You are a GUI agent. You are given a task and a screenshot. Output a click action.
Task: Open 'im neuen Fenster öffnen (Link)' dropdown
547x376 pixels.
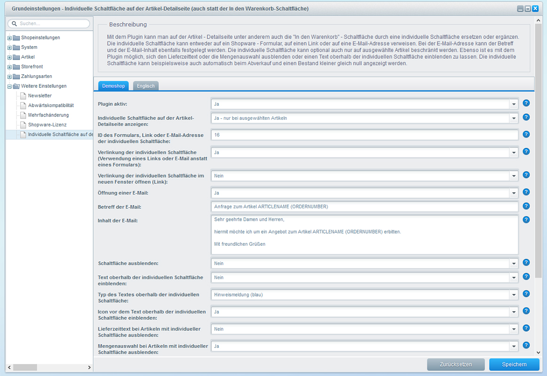click(x=514, y=176)
